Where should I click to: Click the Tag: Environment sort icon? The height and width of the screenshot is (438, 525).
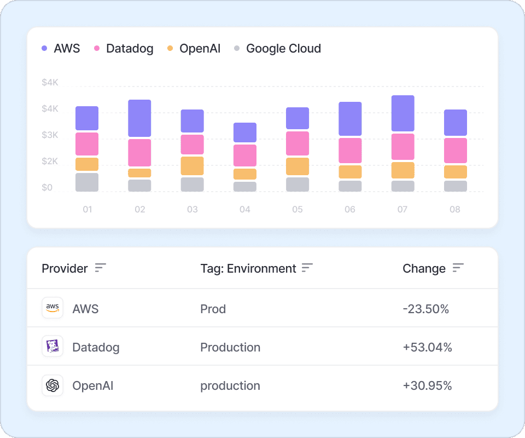pos(307,268)
